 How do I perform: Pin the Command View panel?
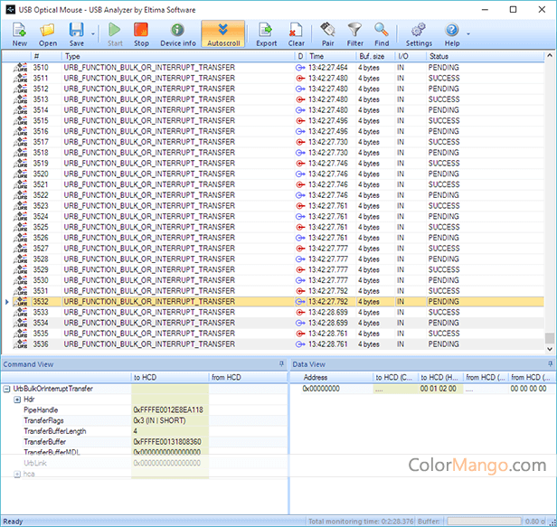coord(281,363)
